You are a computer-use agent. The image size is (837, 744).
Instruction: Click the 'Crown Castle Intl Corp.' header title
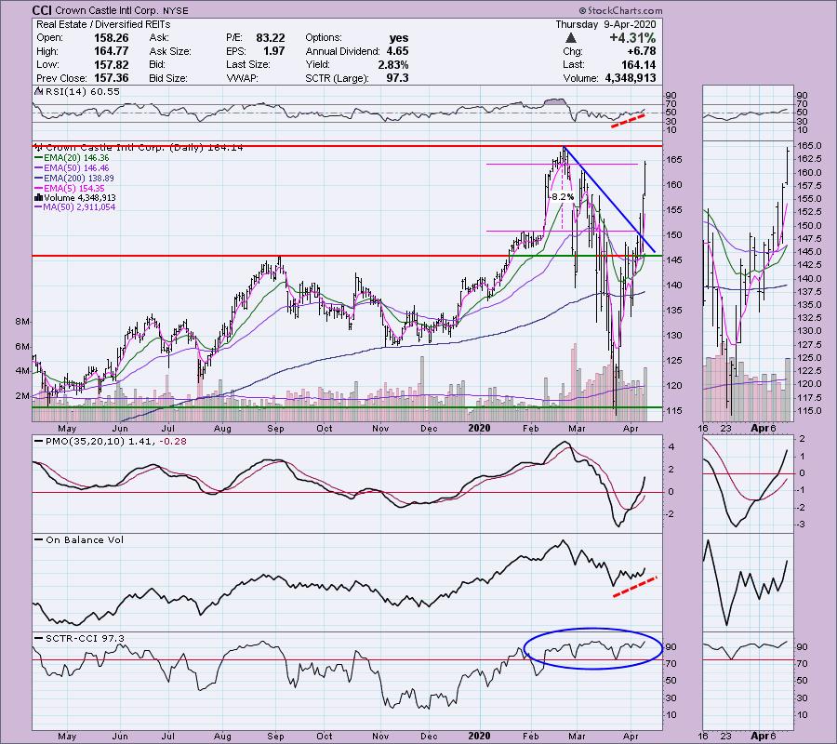pyautogui.click(x=106, y=10)
